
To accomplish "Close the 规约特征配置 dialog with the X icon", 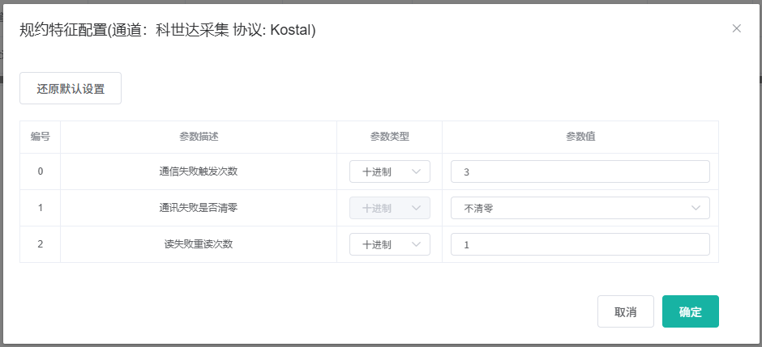I will [736, 28].
